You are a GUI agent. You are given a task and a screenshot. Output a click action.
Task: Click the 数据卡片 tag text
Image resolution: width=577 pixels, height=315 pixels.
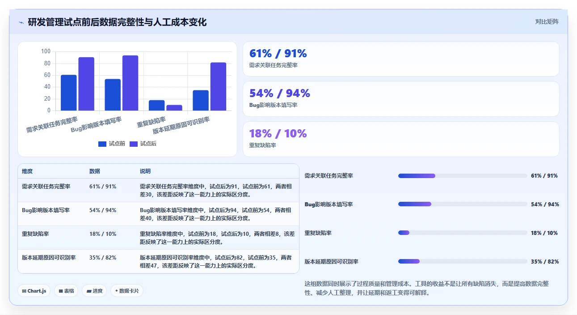(x=129, y=291)
